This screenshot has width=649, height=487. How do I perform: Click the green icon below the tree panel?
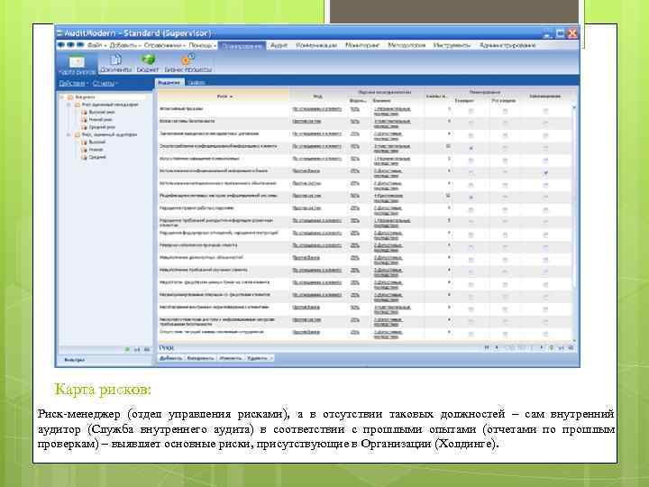pyautogui.click(x=127, y=350)
